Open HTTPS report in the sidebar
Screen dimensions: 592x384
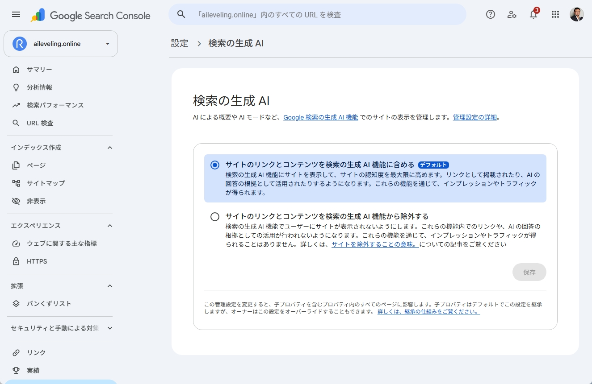point(37,261)
